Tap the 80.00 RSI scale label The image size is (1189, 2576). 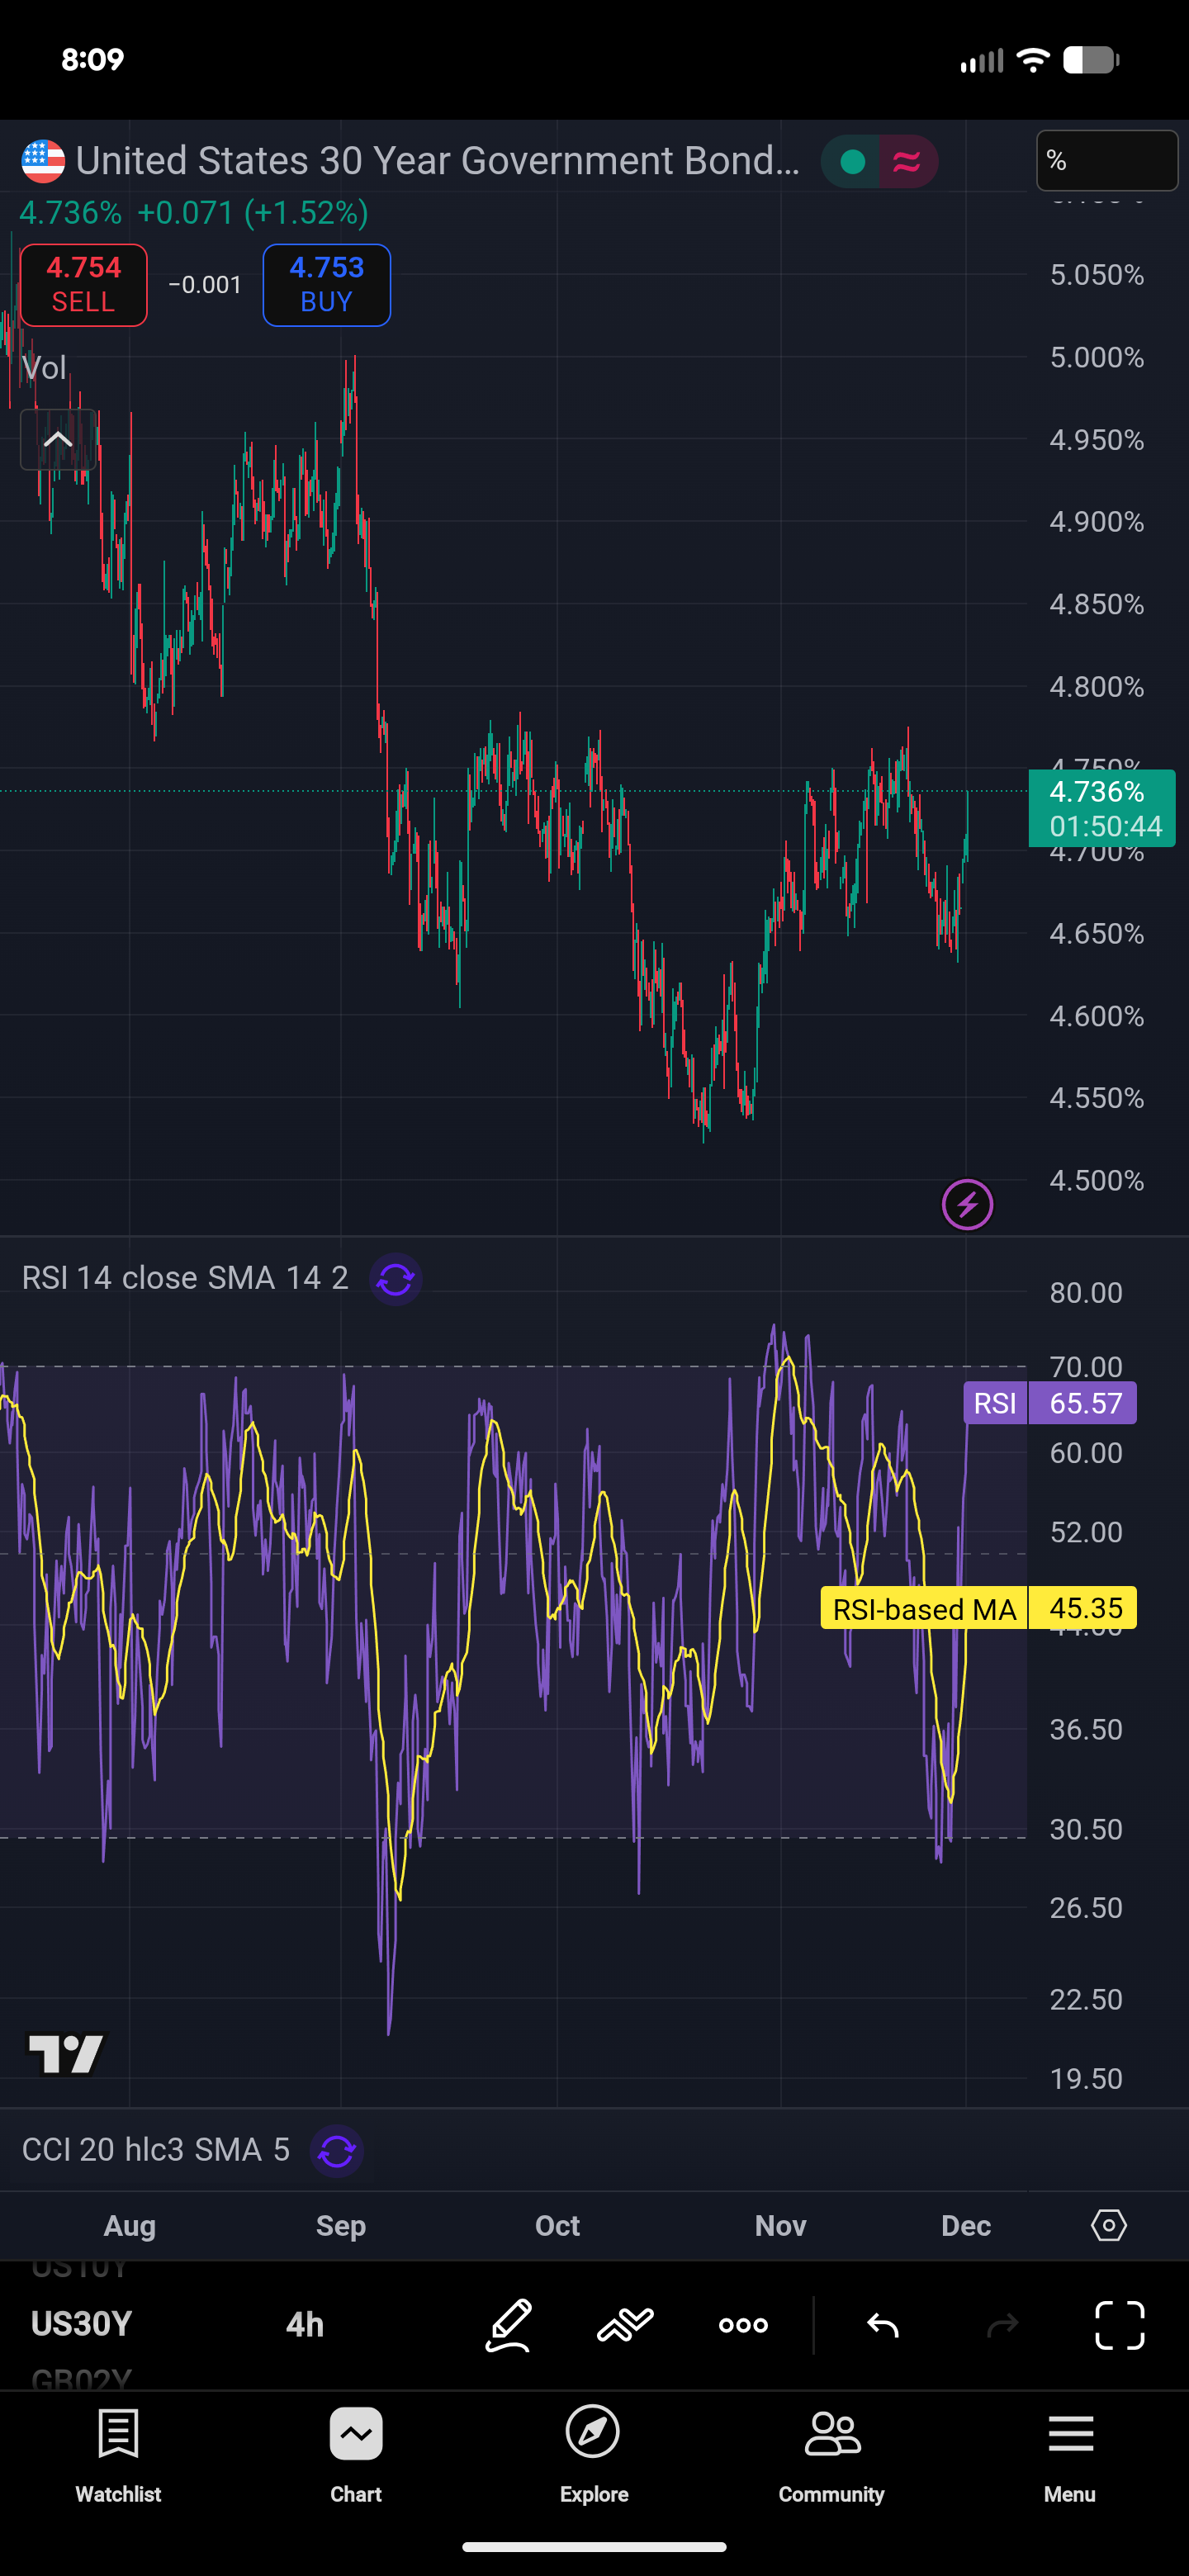point(1086,1292)
